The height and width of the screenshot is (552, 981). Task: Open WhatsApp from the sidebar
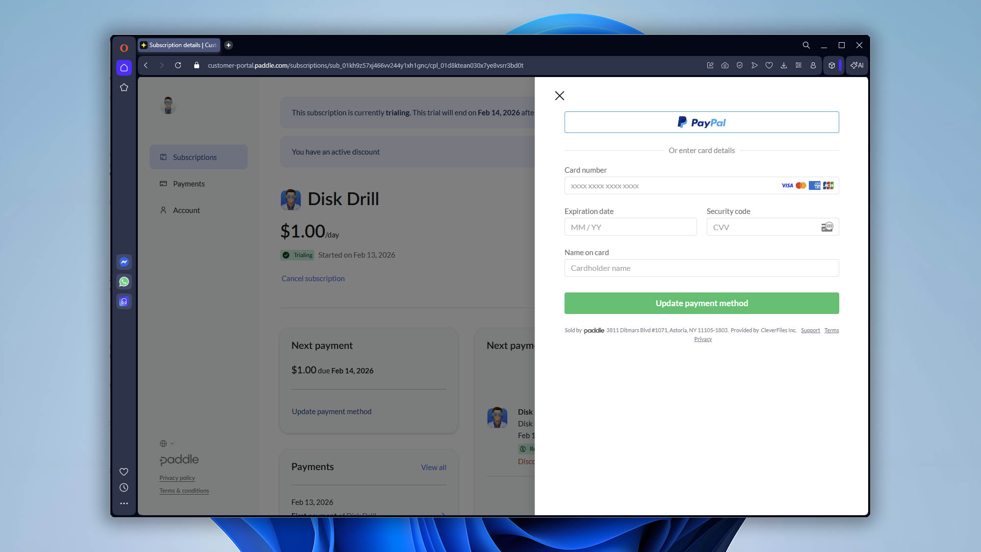click(124, 282)
